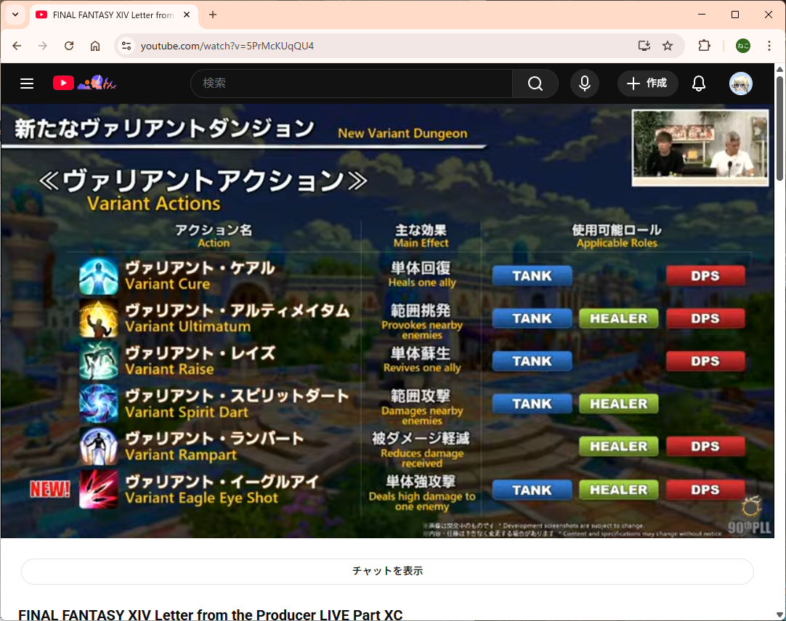Go to the browser home page

[95, 46]
